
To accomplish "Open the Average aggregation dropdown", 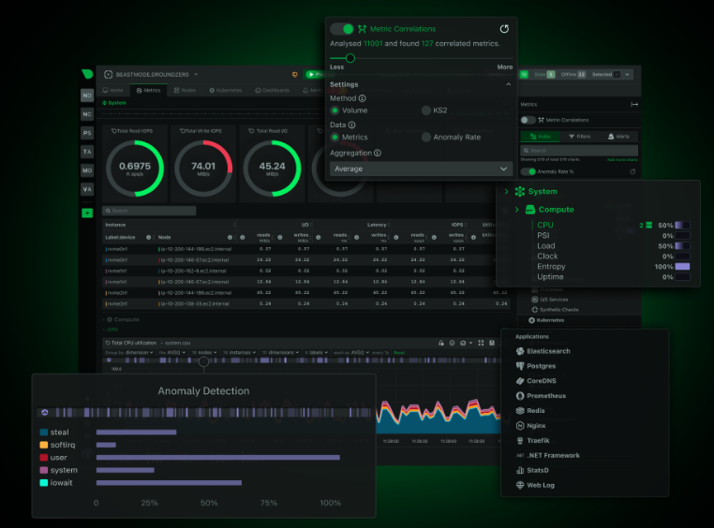I will [x=421, y=169].
